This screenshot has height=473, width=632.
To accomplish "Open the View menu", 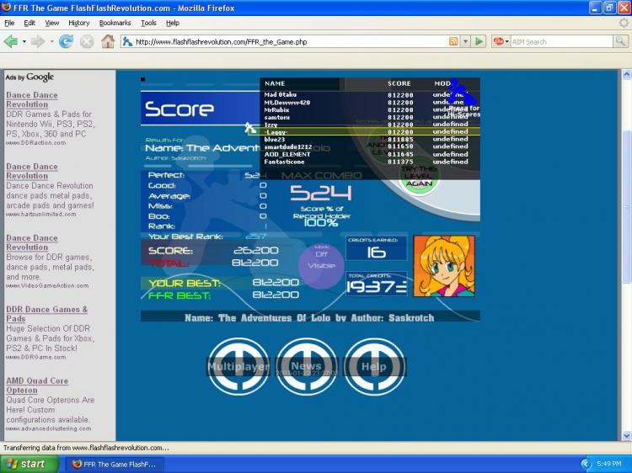I will [x=51, y=23].
